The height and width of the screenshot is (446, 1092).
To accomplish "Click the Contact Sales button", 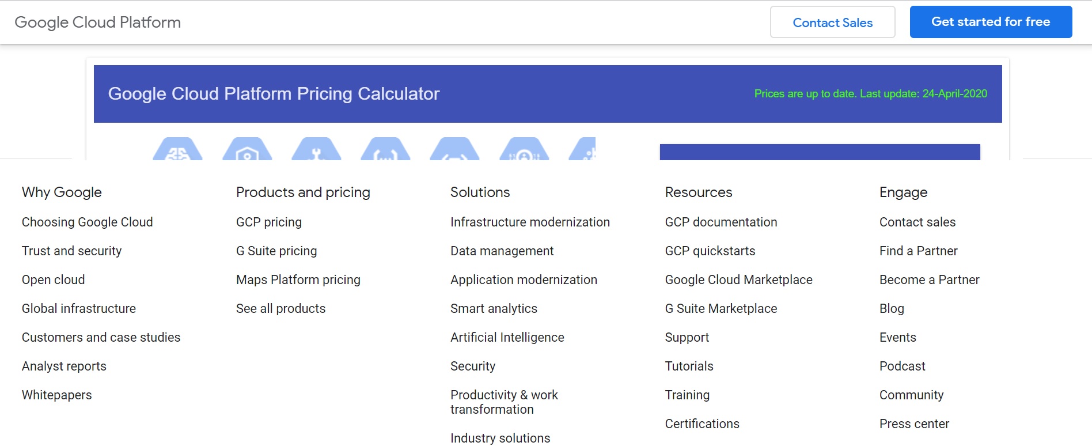I will [x=832, y=22].
